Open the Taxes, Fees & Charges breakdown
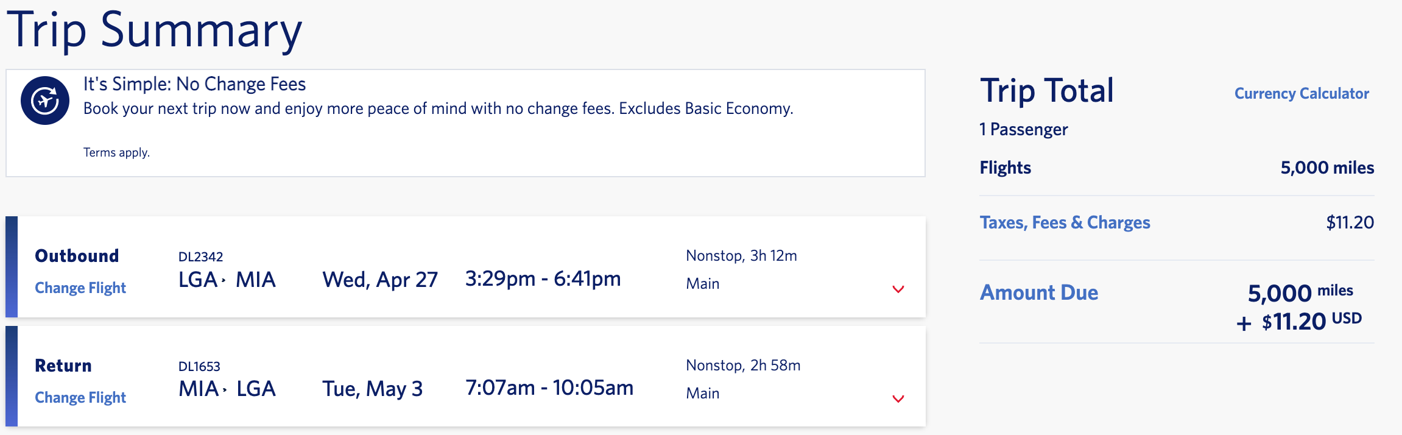The image size is (1402, 435). (x=1065, y=222)
